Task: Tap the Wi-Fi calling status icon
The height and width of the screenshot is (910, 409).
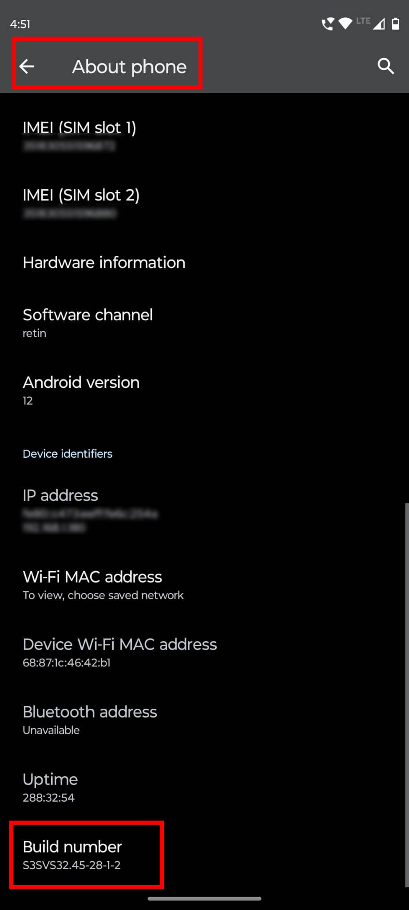Action: coord(328,24)
